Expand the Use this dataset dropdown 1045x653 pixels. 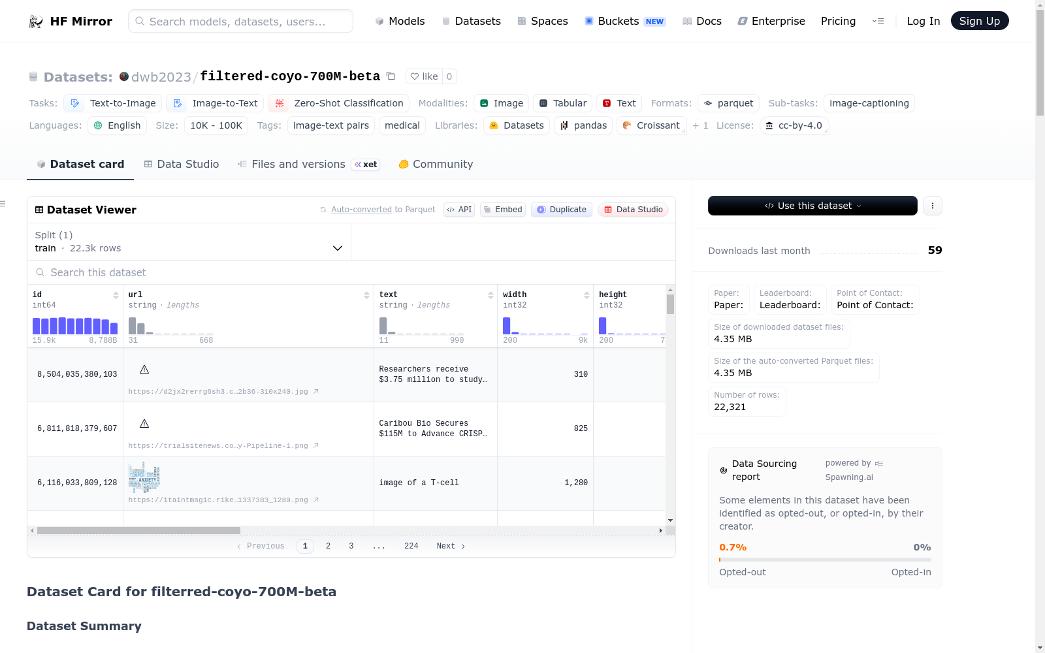click(812, 206)
